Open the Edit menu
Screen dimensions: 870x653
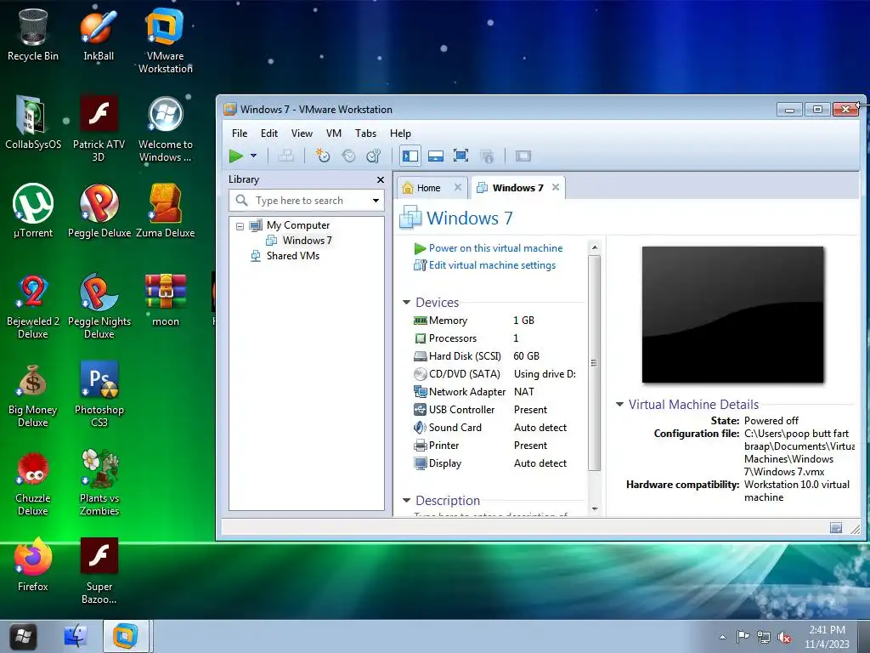click(269, 133)
